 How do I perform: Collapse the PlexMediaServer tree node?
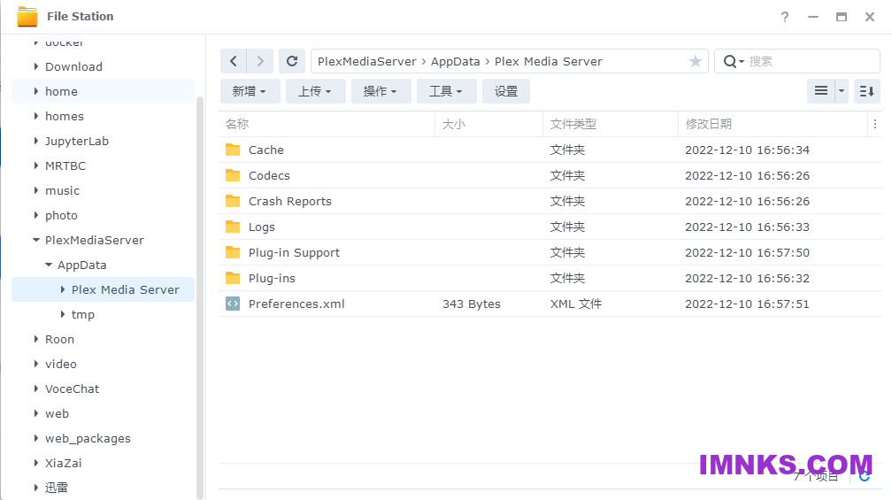point(35,240)
